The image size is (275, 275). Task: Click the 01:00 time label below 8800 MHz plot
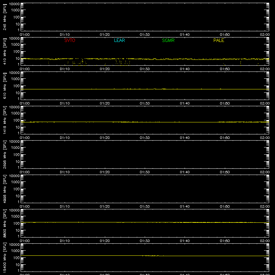(25, 241)
